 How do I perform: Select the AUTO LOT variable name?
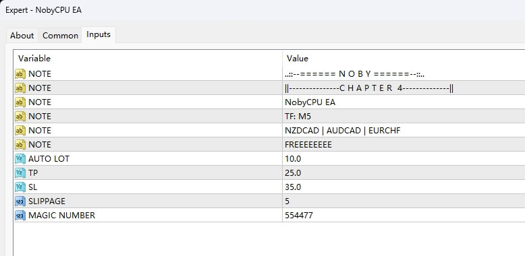49,159
